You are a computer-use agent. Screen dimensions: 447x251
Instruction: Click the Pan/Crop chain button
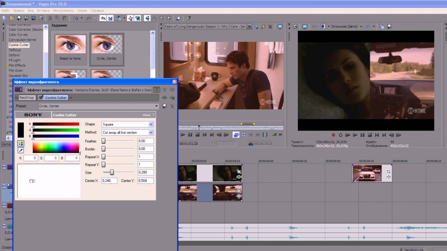[27, 98]
